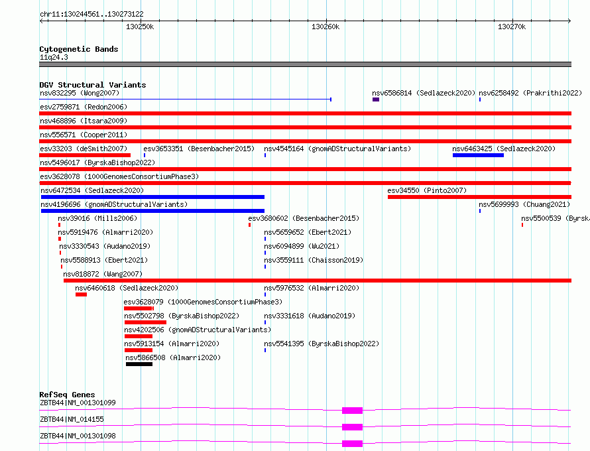Select the nsv468896 (Itsara2009) label
The width and height of the screenshot is (590, 451).
click(x=84, y=121)
